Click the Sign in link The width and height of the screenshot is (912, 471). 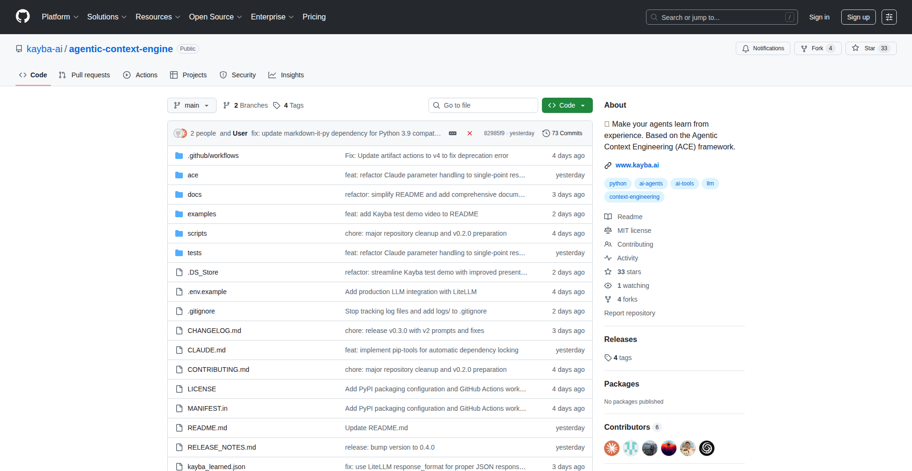pyautogui.click(x=819, y=17)
